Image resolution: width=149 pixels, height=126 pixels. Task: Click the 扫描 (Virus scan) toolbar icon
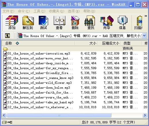138,23
